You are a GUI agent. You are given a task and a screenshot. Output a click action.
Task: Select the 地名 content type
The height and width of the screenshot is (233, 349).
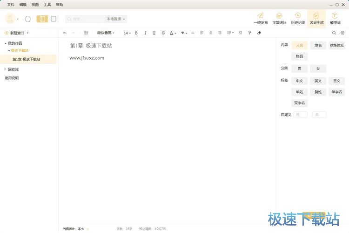[x=318, y=45]
